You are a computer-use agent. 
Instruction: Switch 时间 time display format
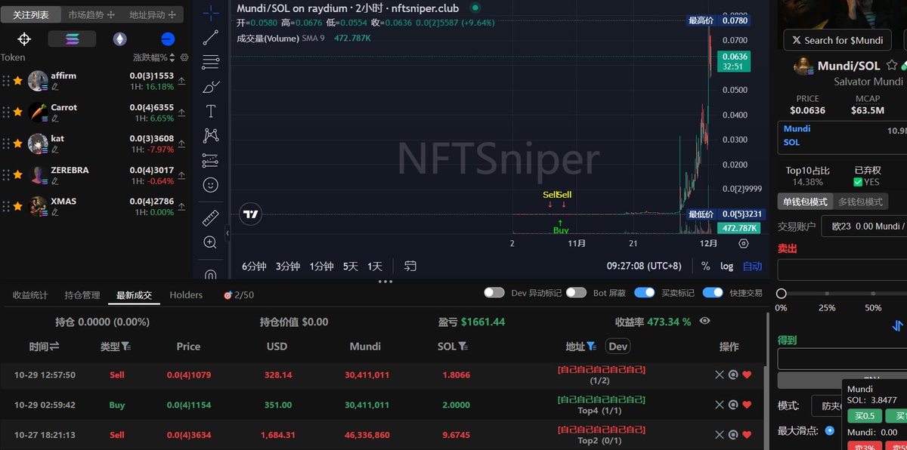tap(54, 347)
